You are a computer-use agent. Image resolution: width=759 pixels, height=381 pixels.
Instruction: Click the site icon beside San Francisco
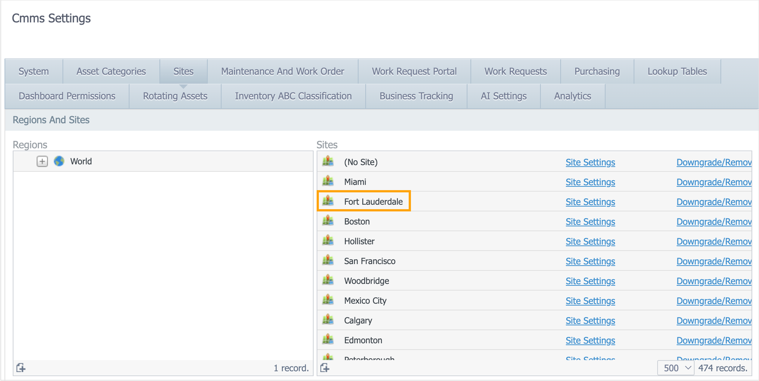328,261
